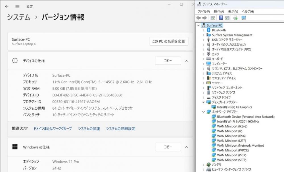
Task: Click the show/hide console tree toolbar icon
Action: pos(213,18)
